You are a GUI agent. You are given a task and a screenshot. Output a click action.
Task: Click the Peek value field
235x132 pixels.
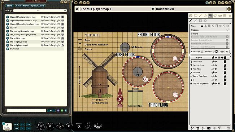[x=227, y=52]
